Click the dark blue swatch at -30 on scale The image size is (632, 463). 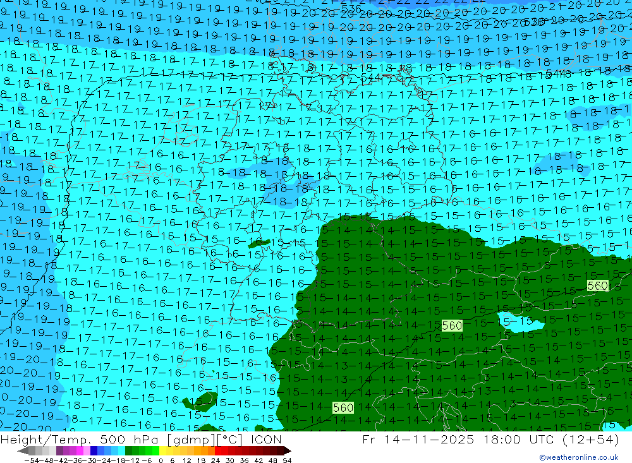point(94,450)
